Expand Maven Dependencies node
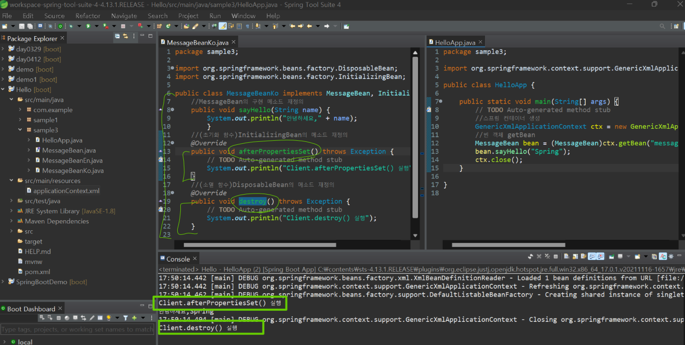Image resolution: width=685 pixels, height=345 pixels. [x=12, y=221]
